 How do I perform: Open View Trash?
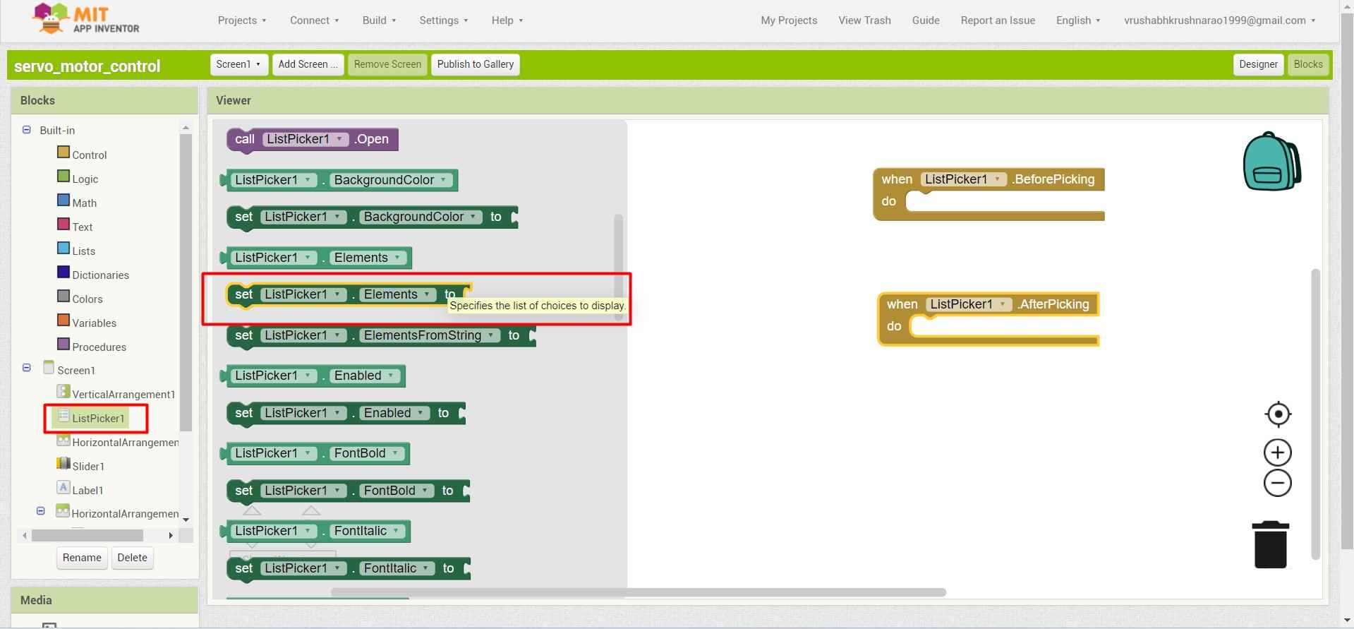point(864,20)
